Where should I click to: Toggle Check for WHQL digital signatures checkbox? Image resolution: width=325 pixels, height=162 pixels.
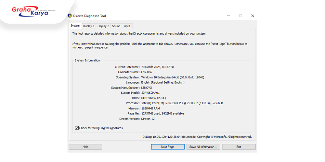point(77,128)
